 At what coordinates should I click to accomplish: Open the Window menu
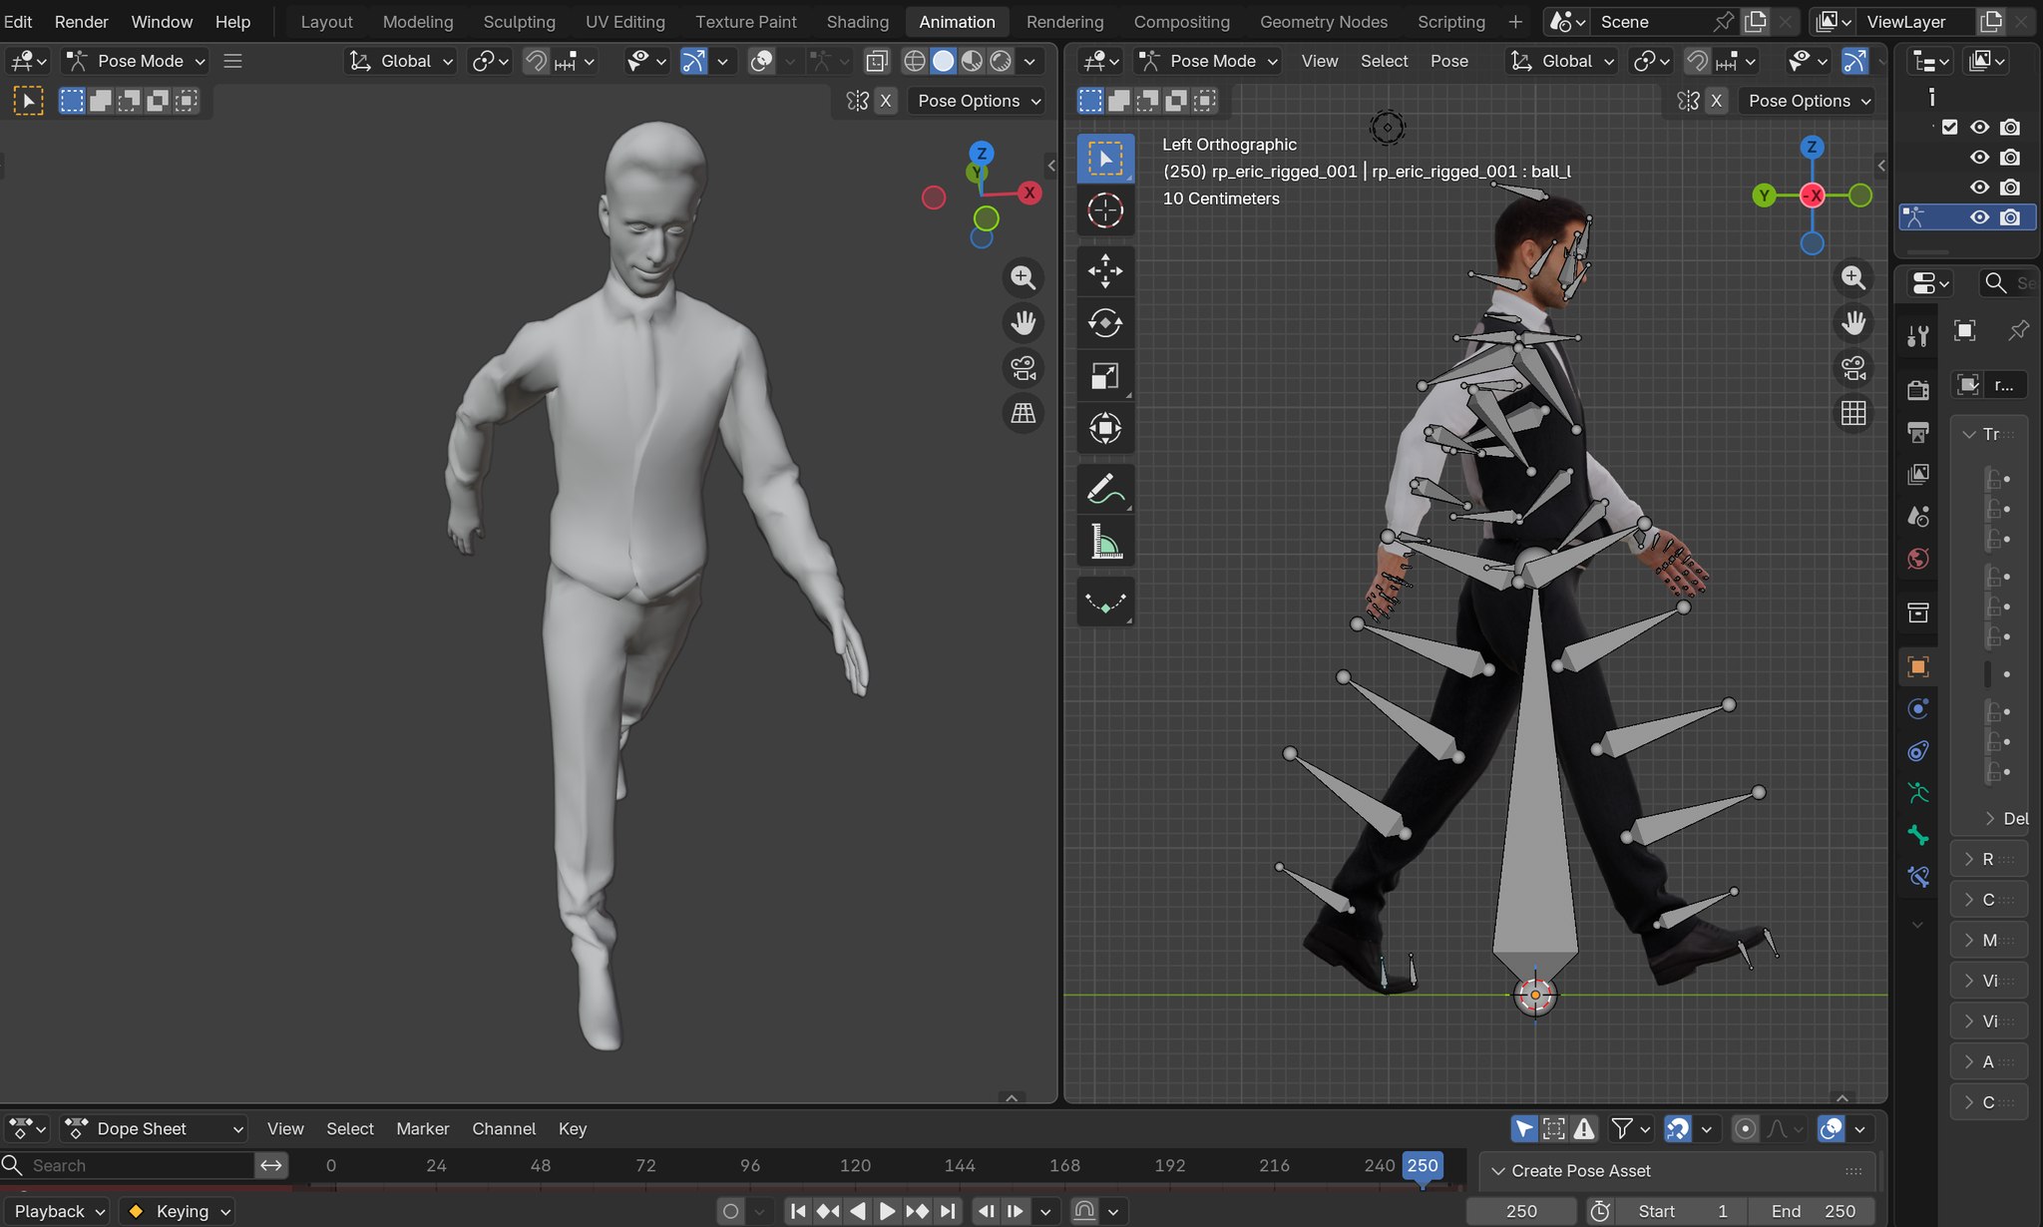162,21
